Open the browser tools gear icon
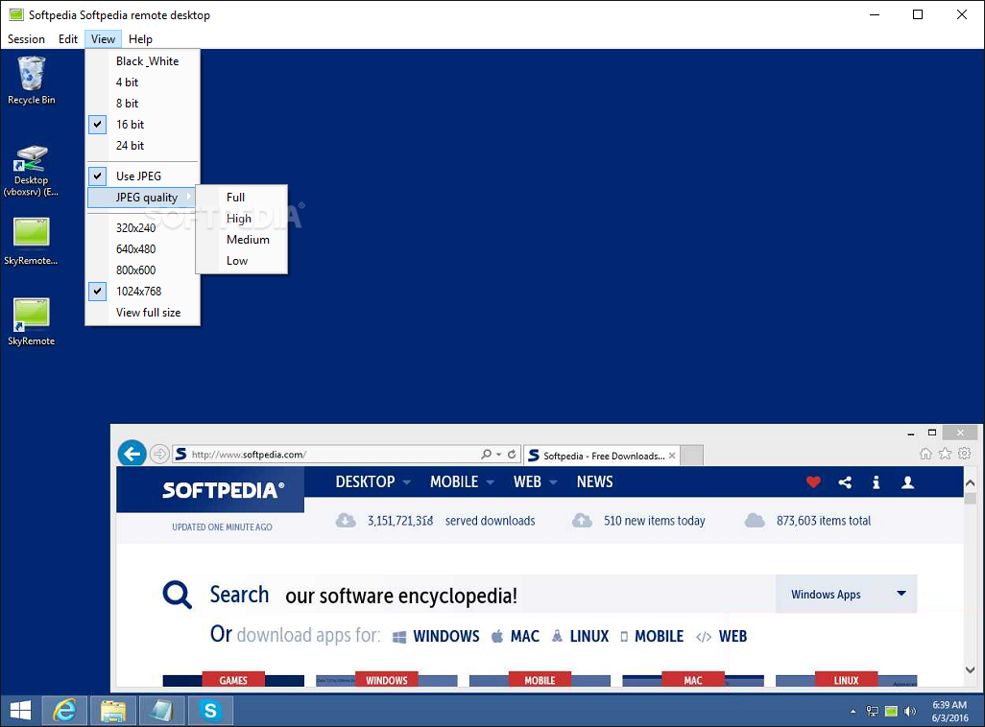The image size is (985, 727). tap(964, 454)
